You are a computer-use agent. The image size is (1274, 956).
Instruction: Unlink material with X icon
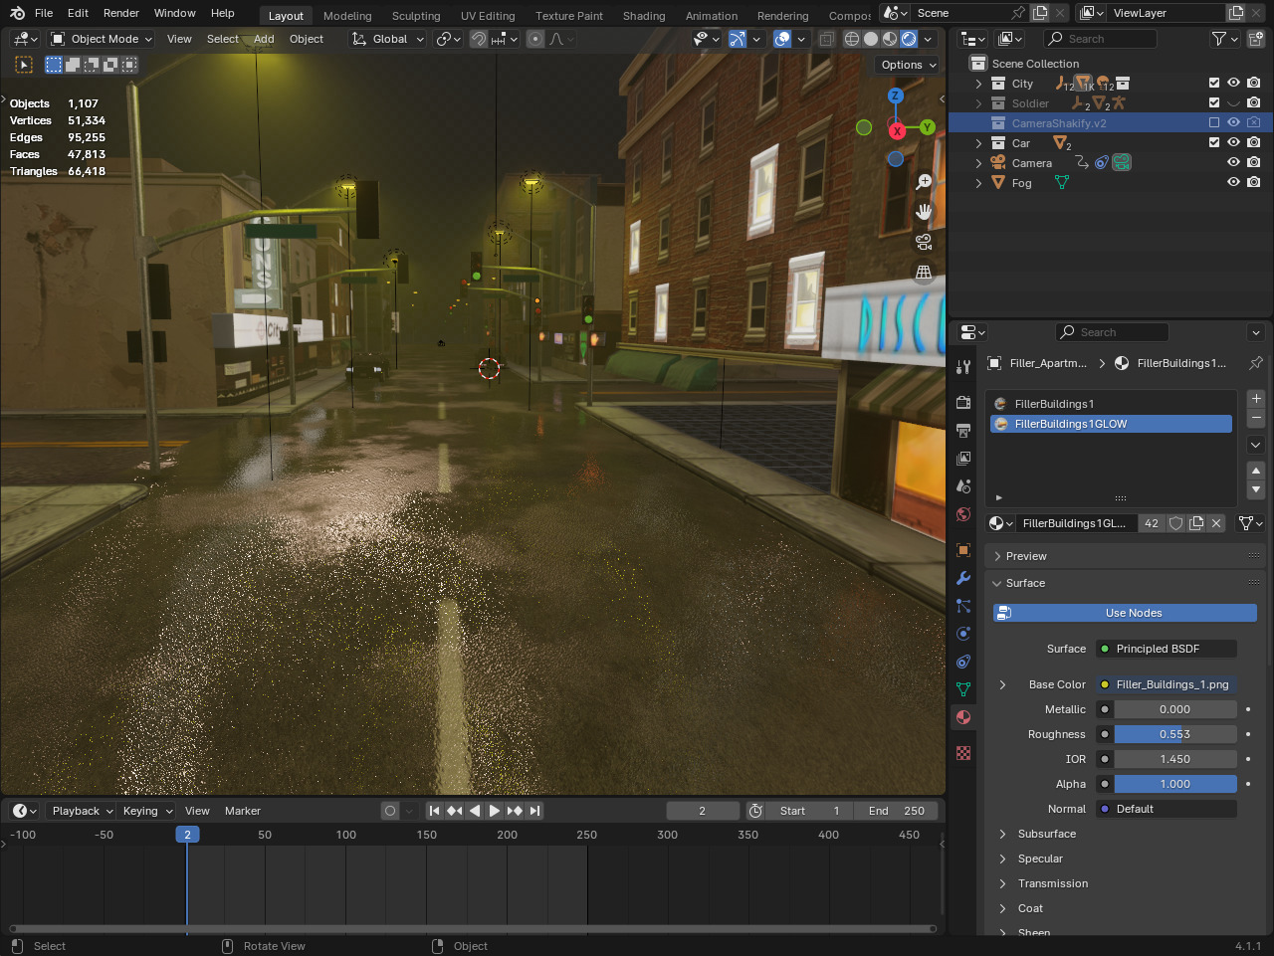(x=1216, y=523)
